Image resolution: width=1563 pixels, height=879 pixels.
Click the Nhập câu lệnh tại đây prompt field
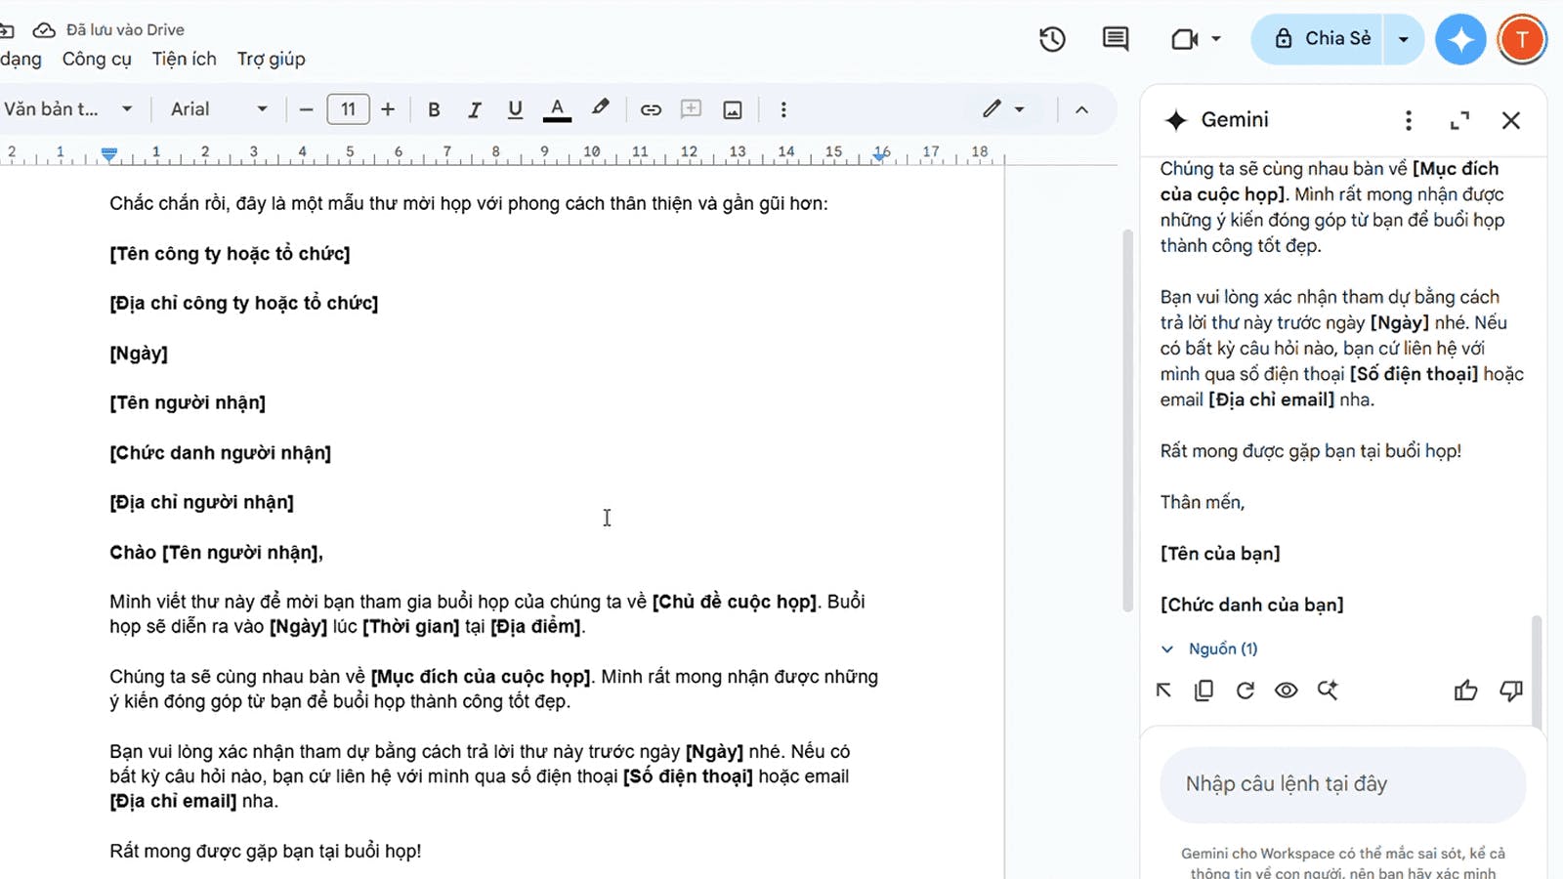coord(1342,784)
